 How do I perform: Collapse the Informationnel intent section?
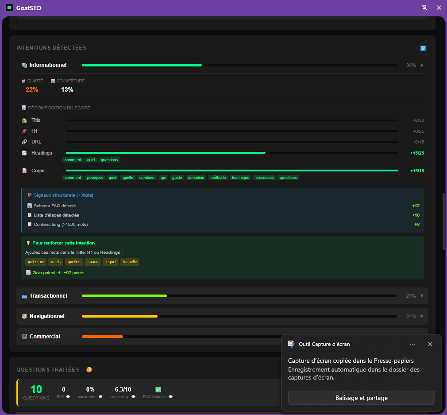click(x=421, y=65)
